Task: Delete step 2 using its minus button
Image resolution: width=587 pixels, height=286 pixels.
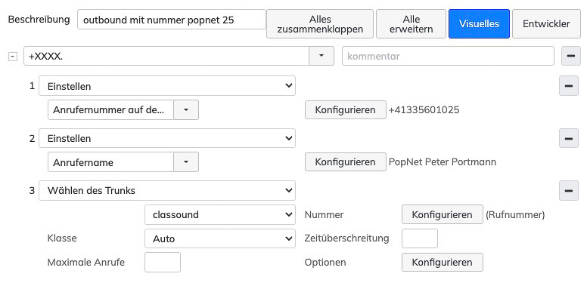Action: point(568,138)
